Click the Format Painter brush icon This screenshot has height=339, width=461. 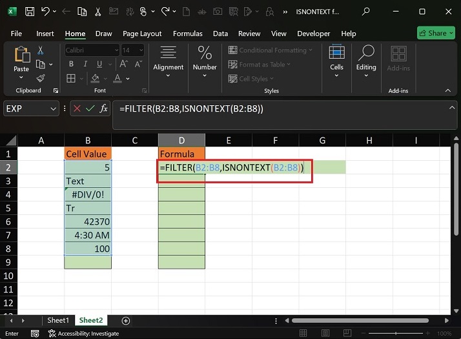[41, 78]
